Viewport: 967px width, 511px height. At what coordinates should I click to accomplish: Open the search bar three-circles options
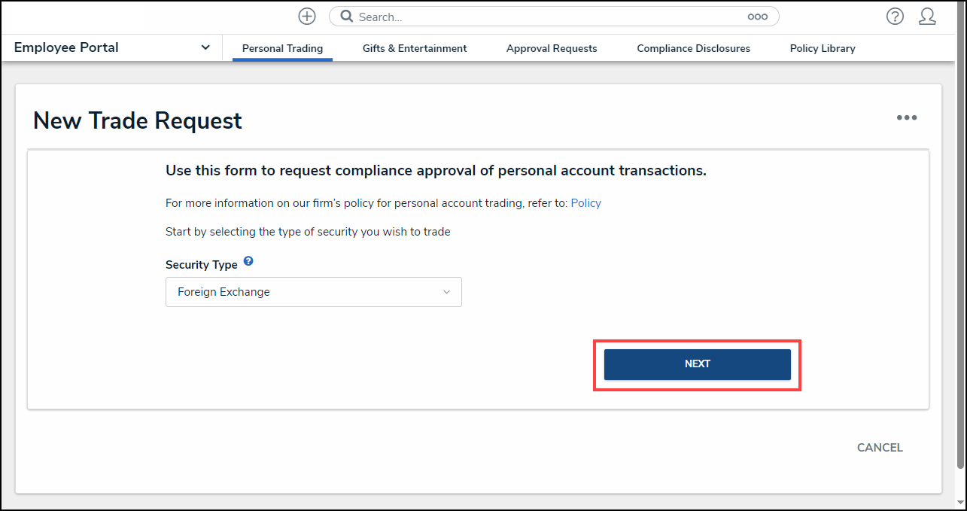(x=757, y=17)
